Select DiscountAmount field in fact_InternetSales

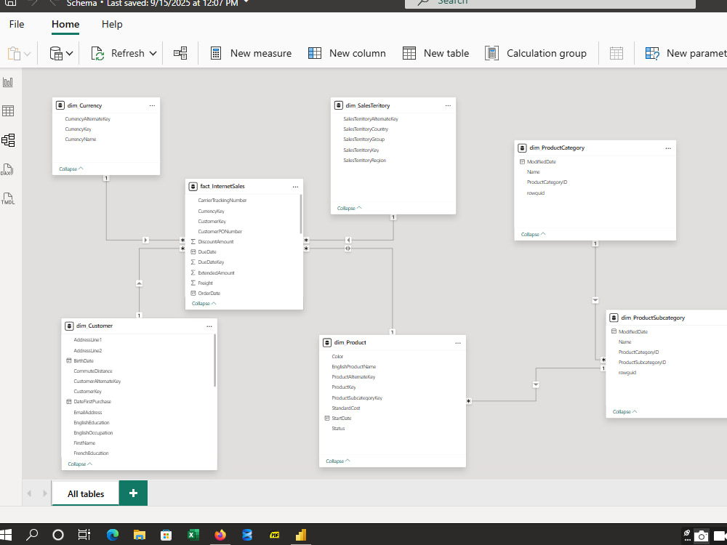[216, 242]
